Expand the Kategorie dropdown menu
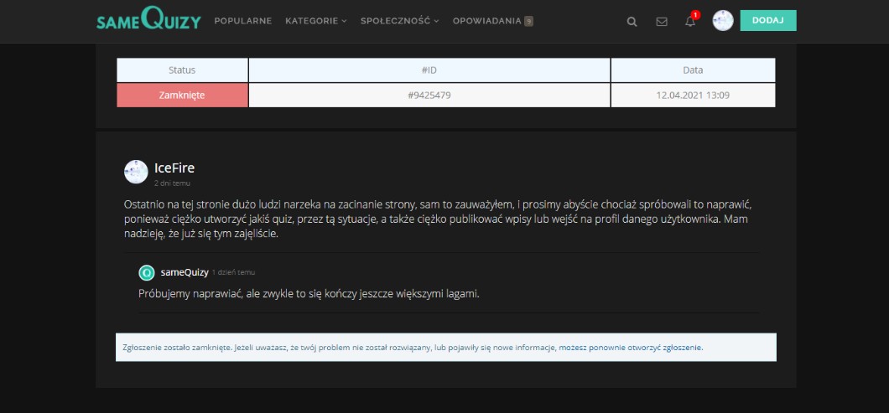The width and height of the screenshot is (889, 413). [x=315, y=21]
